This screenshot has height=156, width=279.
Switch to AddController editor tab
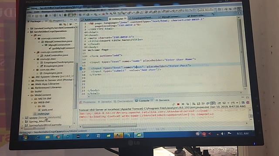click(x=93, y=19)
